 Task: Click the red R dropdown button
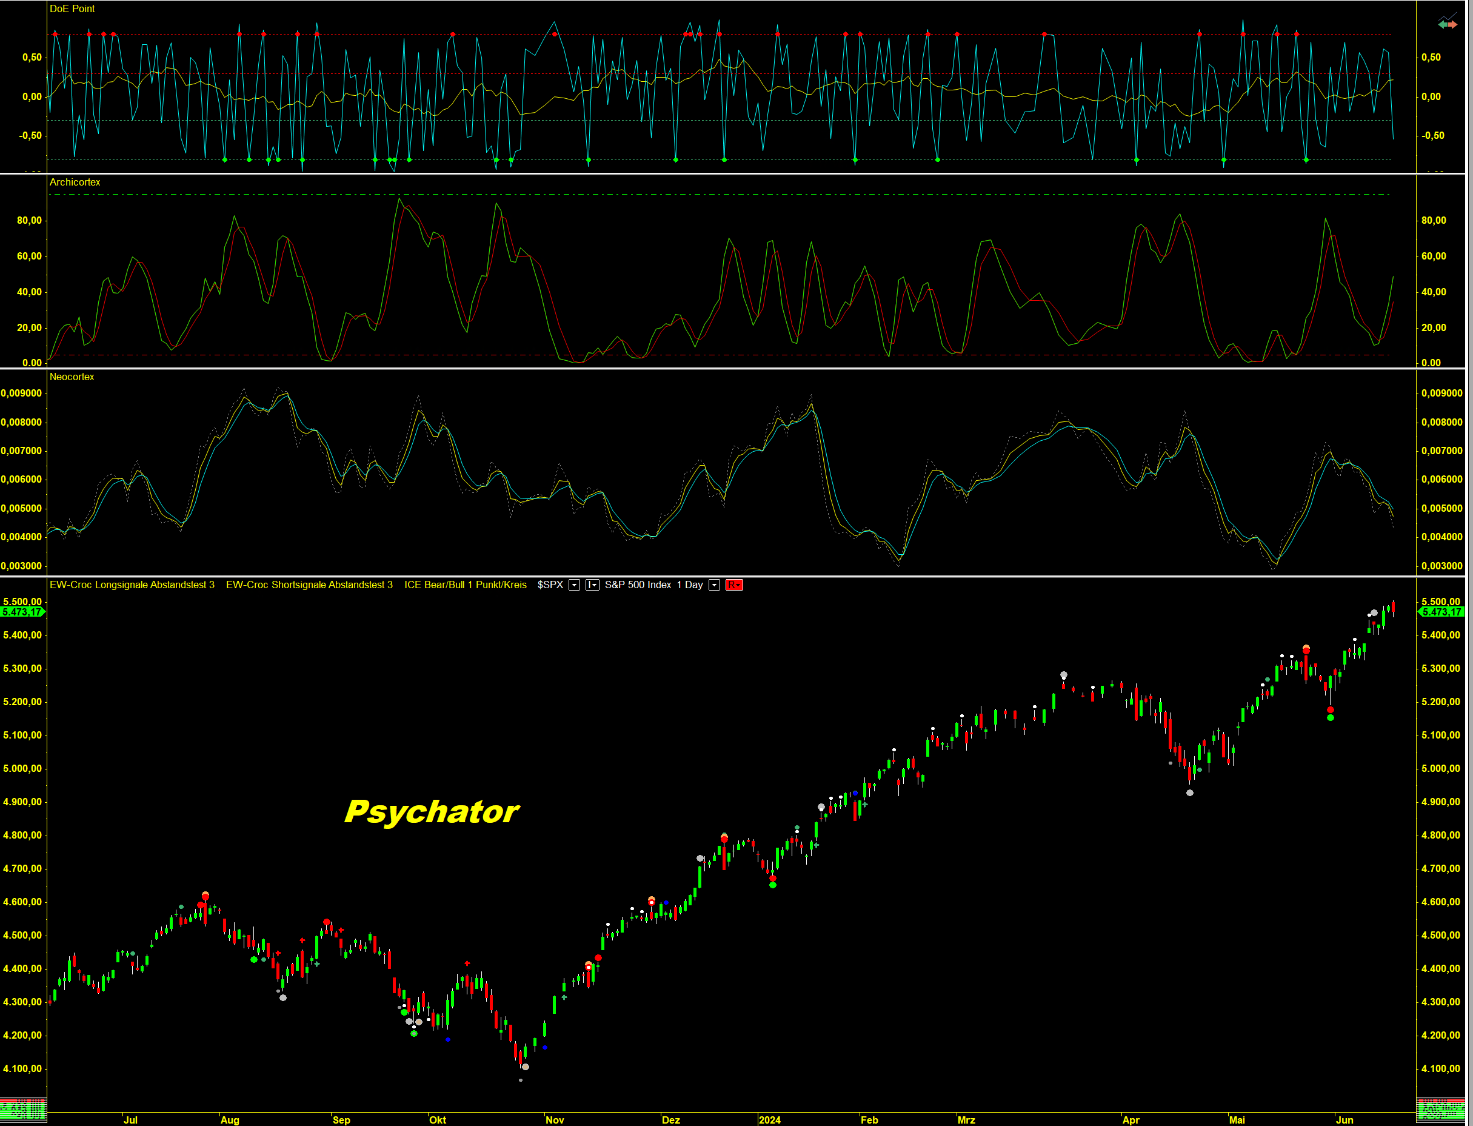click(x=734, y=585)
